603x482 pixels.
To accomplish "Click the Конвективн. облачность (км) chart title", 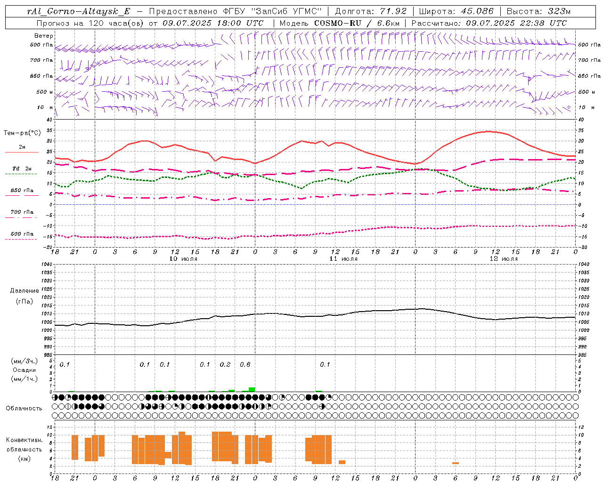I will pyautogui.click(x=24, y=449).
